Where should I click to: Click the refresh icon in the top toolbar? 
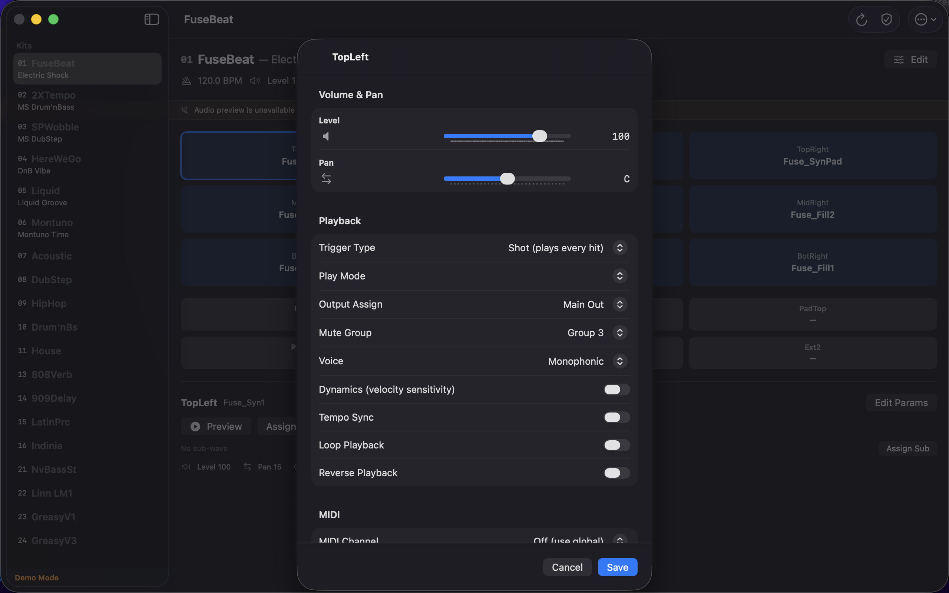[861, 19]
